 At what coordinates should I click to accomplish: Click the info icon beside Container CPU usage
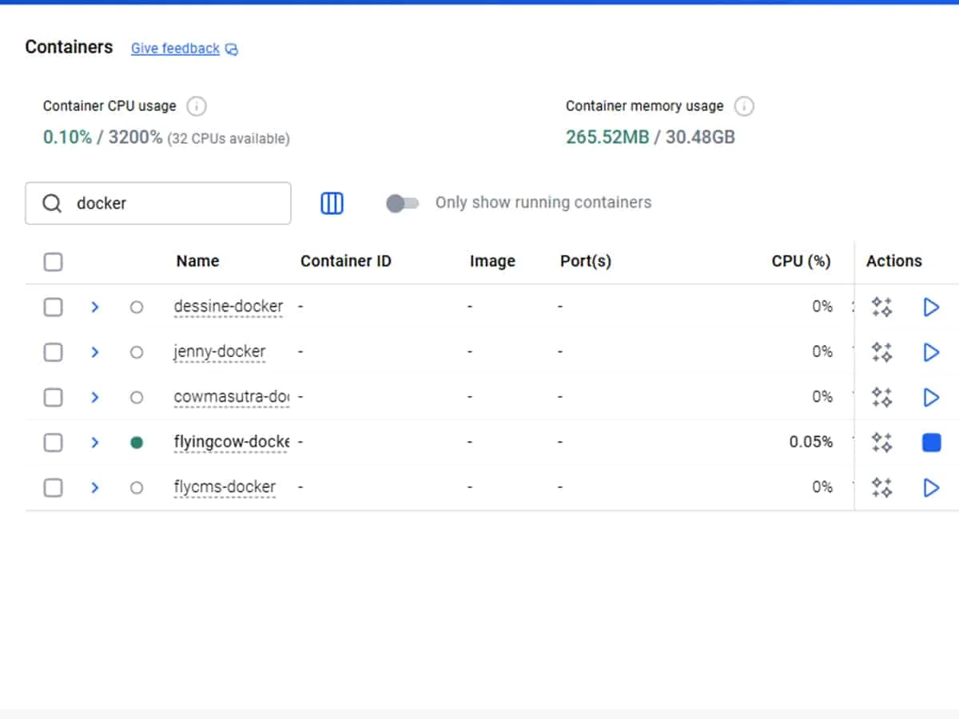(196, 106)
